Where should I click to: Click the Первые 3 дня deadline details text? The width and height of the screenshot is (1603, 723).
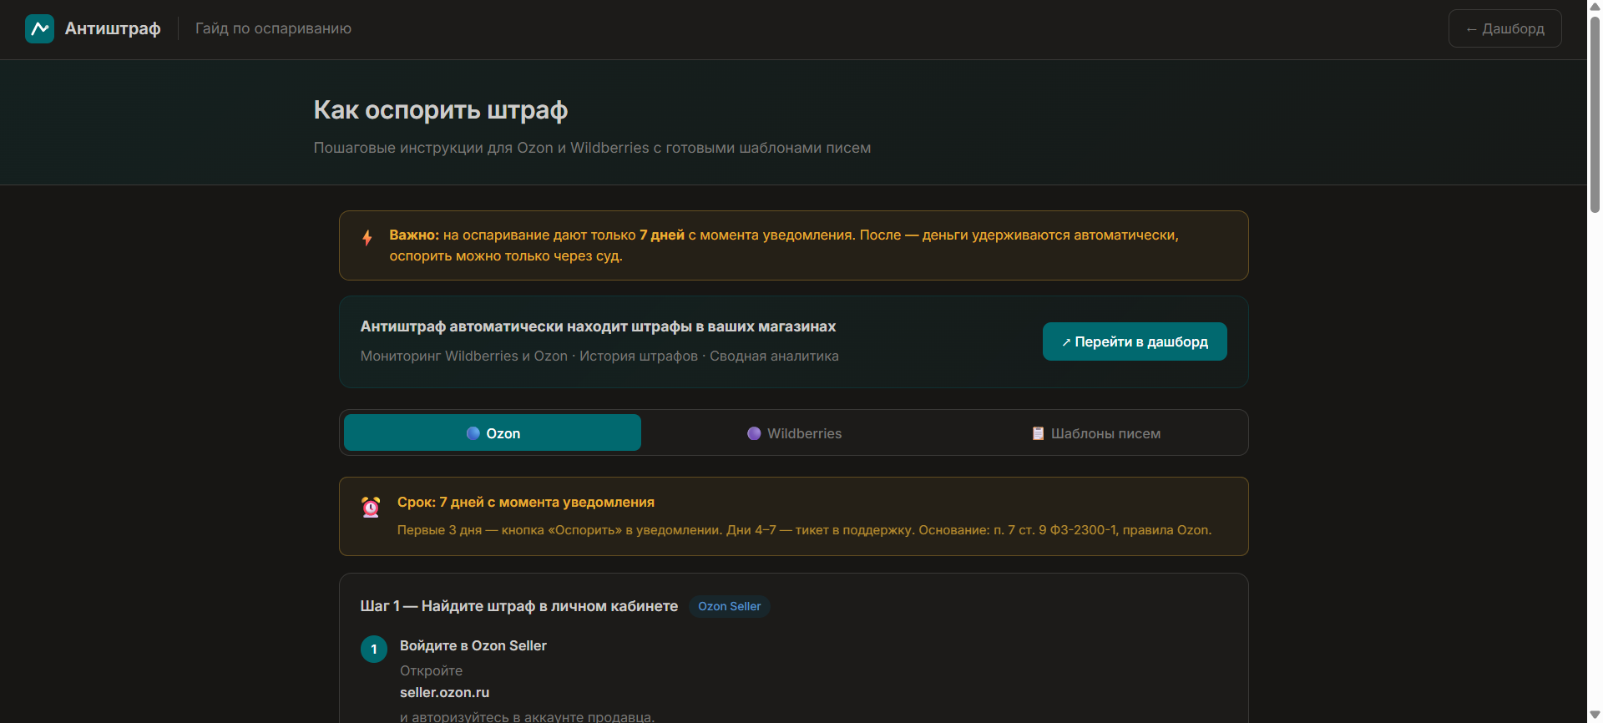click(805, 530)
